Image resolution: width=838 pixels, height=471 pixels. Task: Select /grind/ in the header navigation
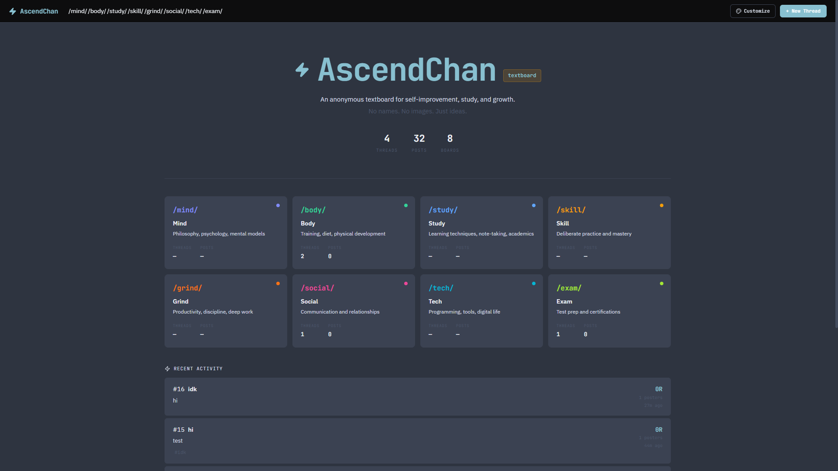153,11
